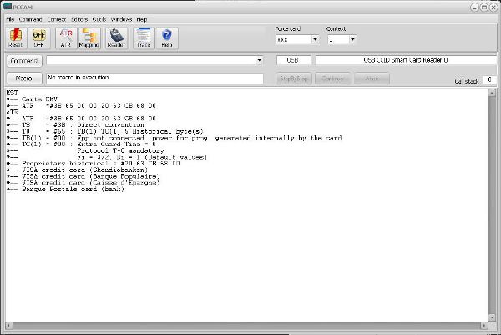Click the PCCAM title bar app icon
This screenshot has height=335, width=501.
(7, 7)
